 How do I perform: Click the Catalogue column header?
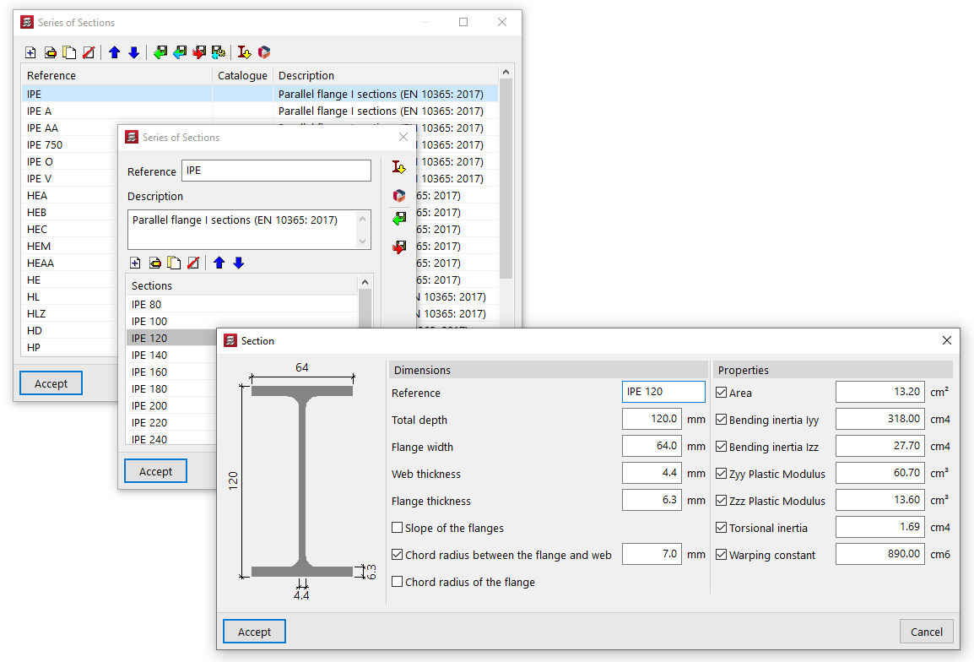coord(242,75)
